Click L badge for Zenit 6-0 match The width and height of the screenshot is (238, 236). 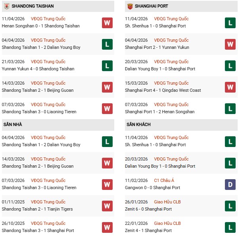click(230, 206)
